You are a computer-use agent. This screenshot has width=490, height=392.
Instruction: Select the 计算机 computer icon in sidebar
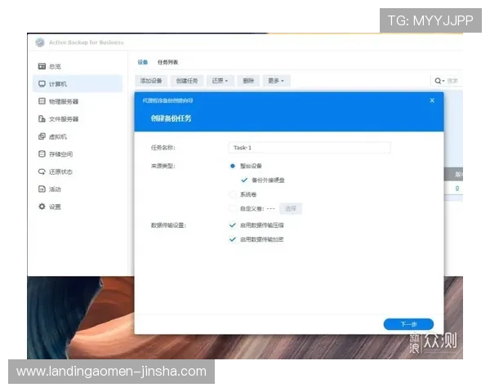pyautogui.click(x=42, y=84)
